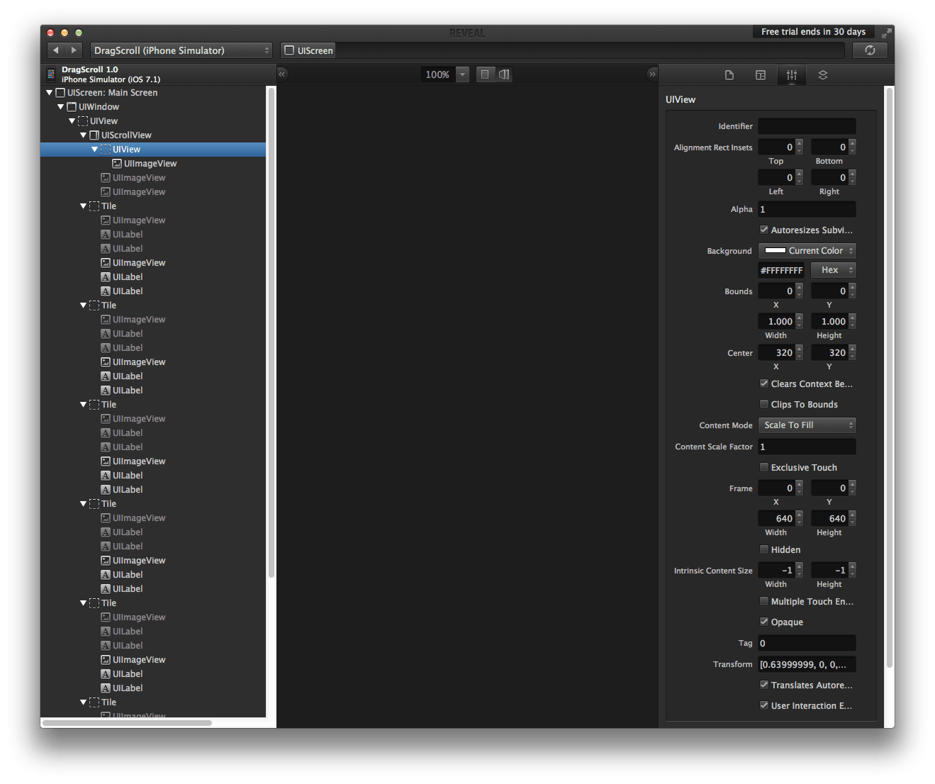Click the Alignment Rect Insets Top stepper
This screenshot has height=784, width=935.
[x=800, y=147]
